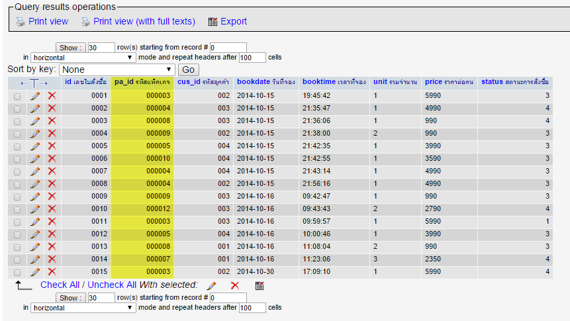Open the top horizontal mode dropdown
Screen dimensions: 570x321
click(83, 58)
